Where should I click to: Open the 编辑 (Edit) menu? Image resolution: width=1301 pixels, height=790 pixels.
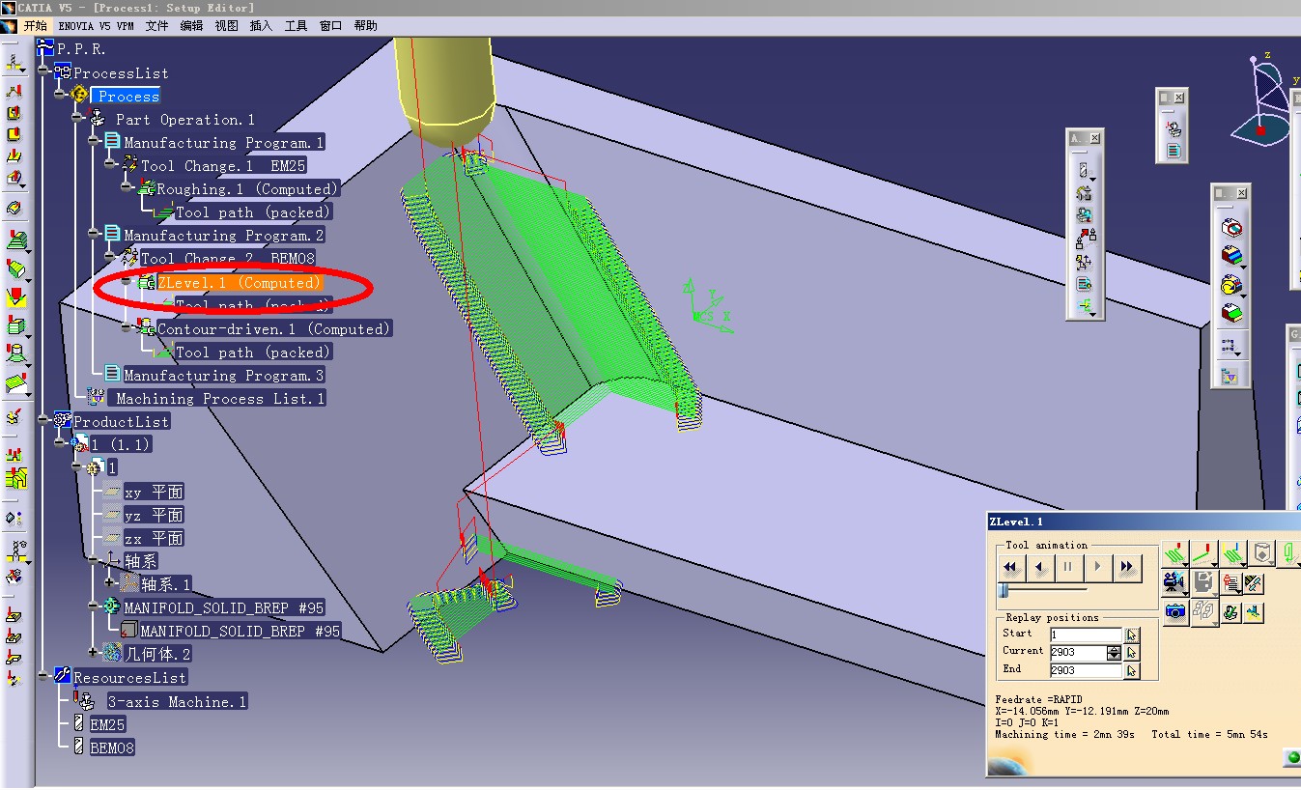191,26
